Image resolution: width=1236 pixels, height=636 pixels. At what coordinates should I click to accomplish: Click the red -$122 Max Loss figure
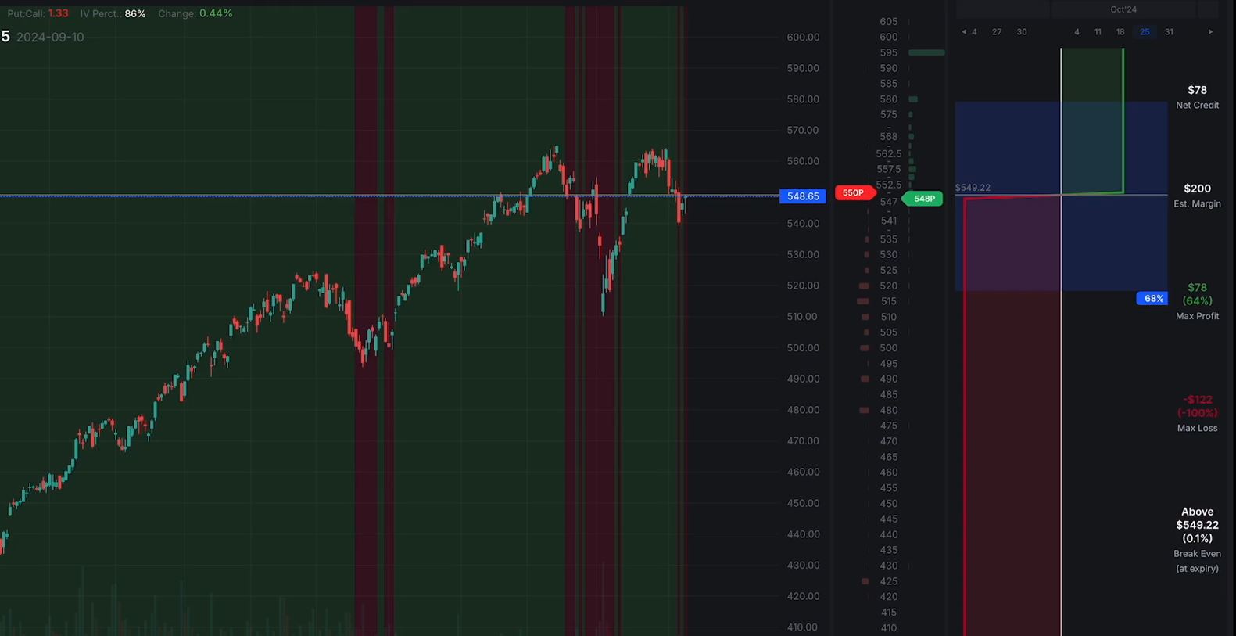tap(1197, 406)
